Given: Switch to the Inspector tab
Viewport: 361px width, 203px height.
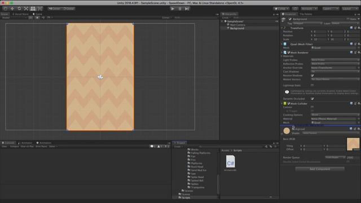Looking at the screenshot, I should 289,14.
